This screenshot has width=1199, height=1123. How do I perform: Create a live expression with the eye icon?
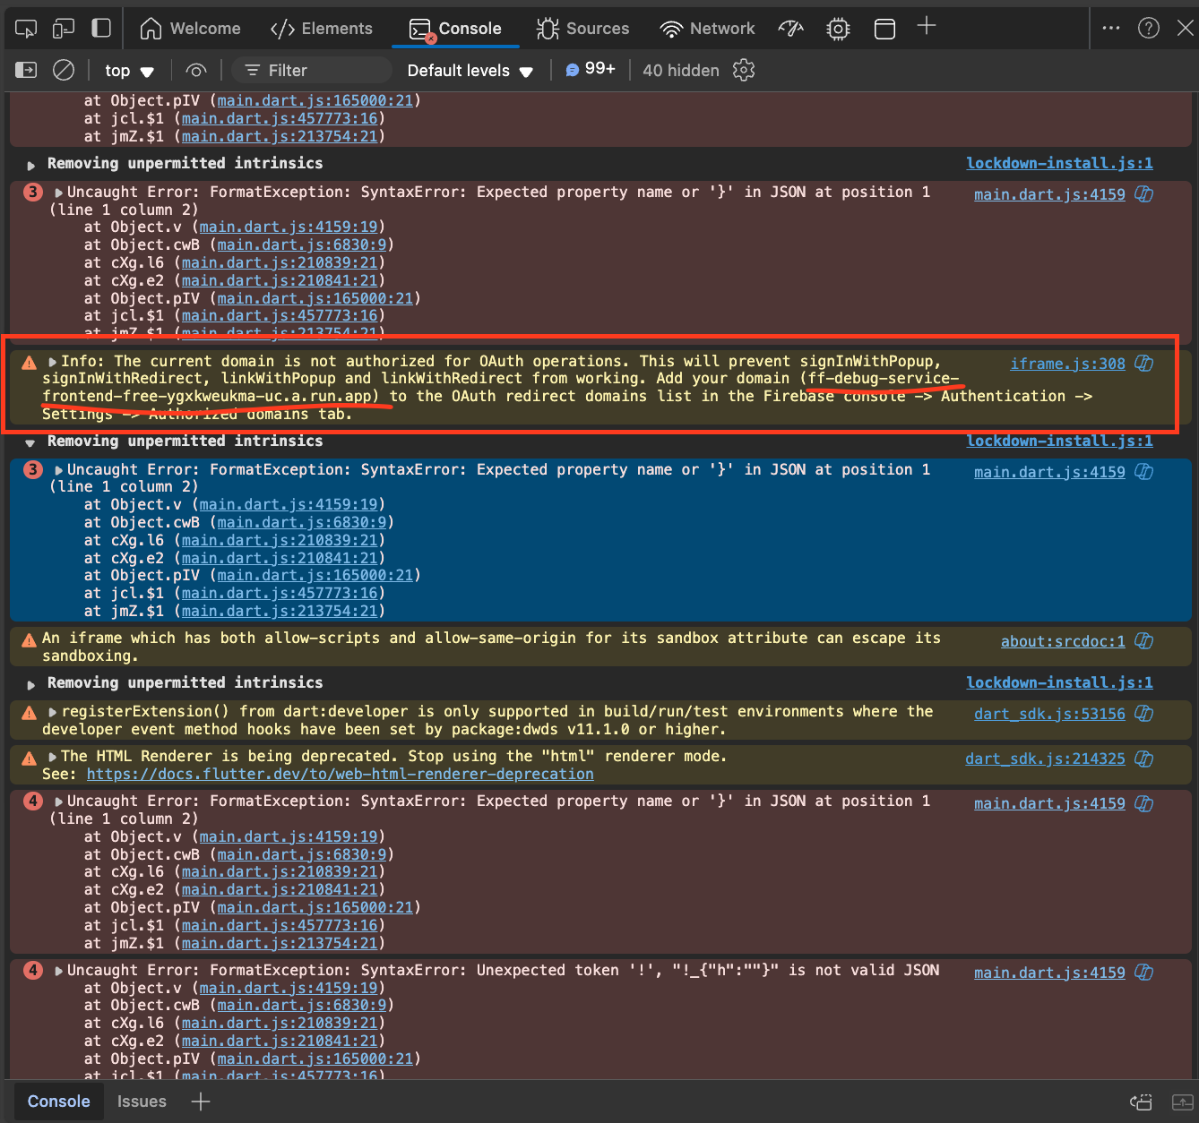[x=195, y=70]
